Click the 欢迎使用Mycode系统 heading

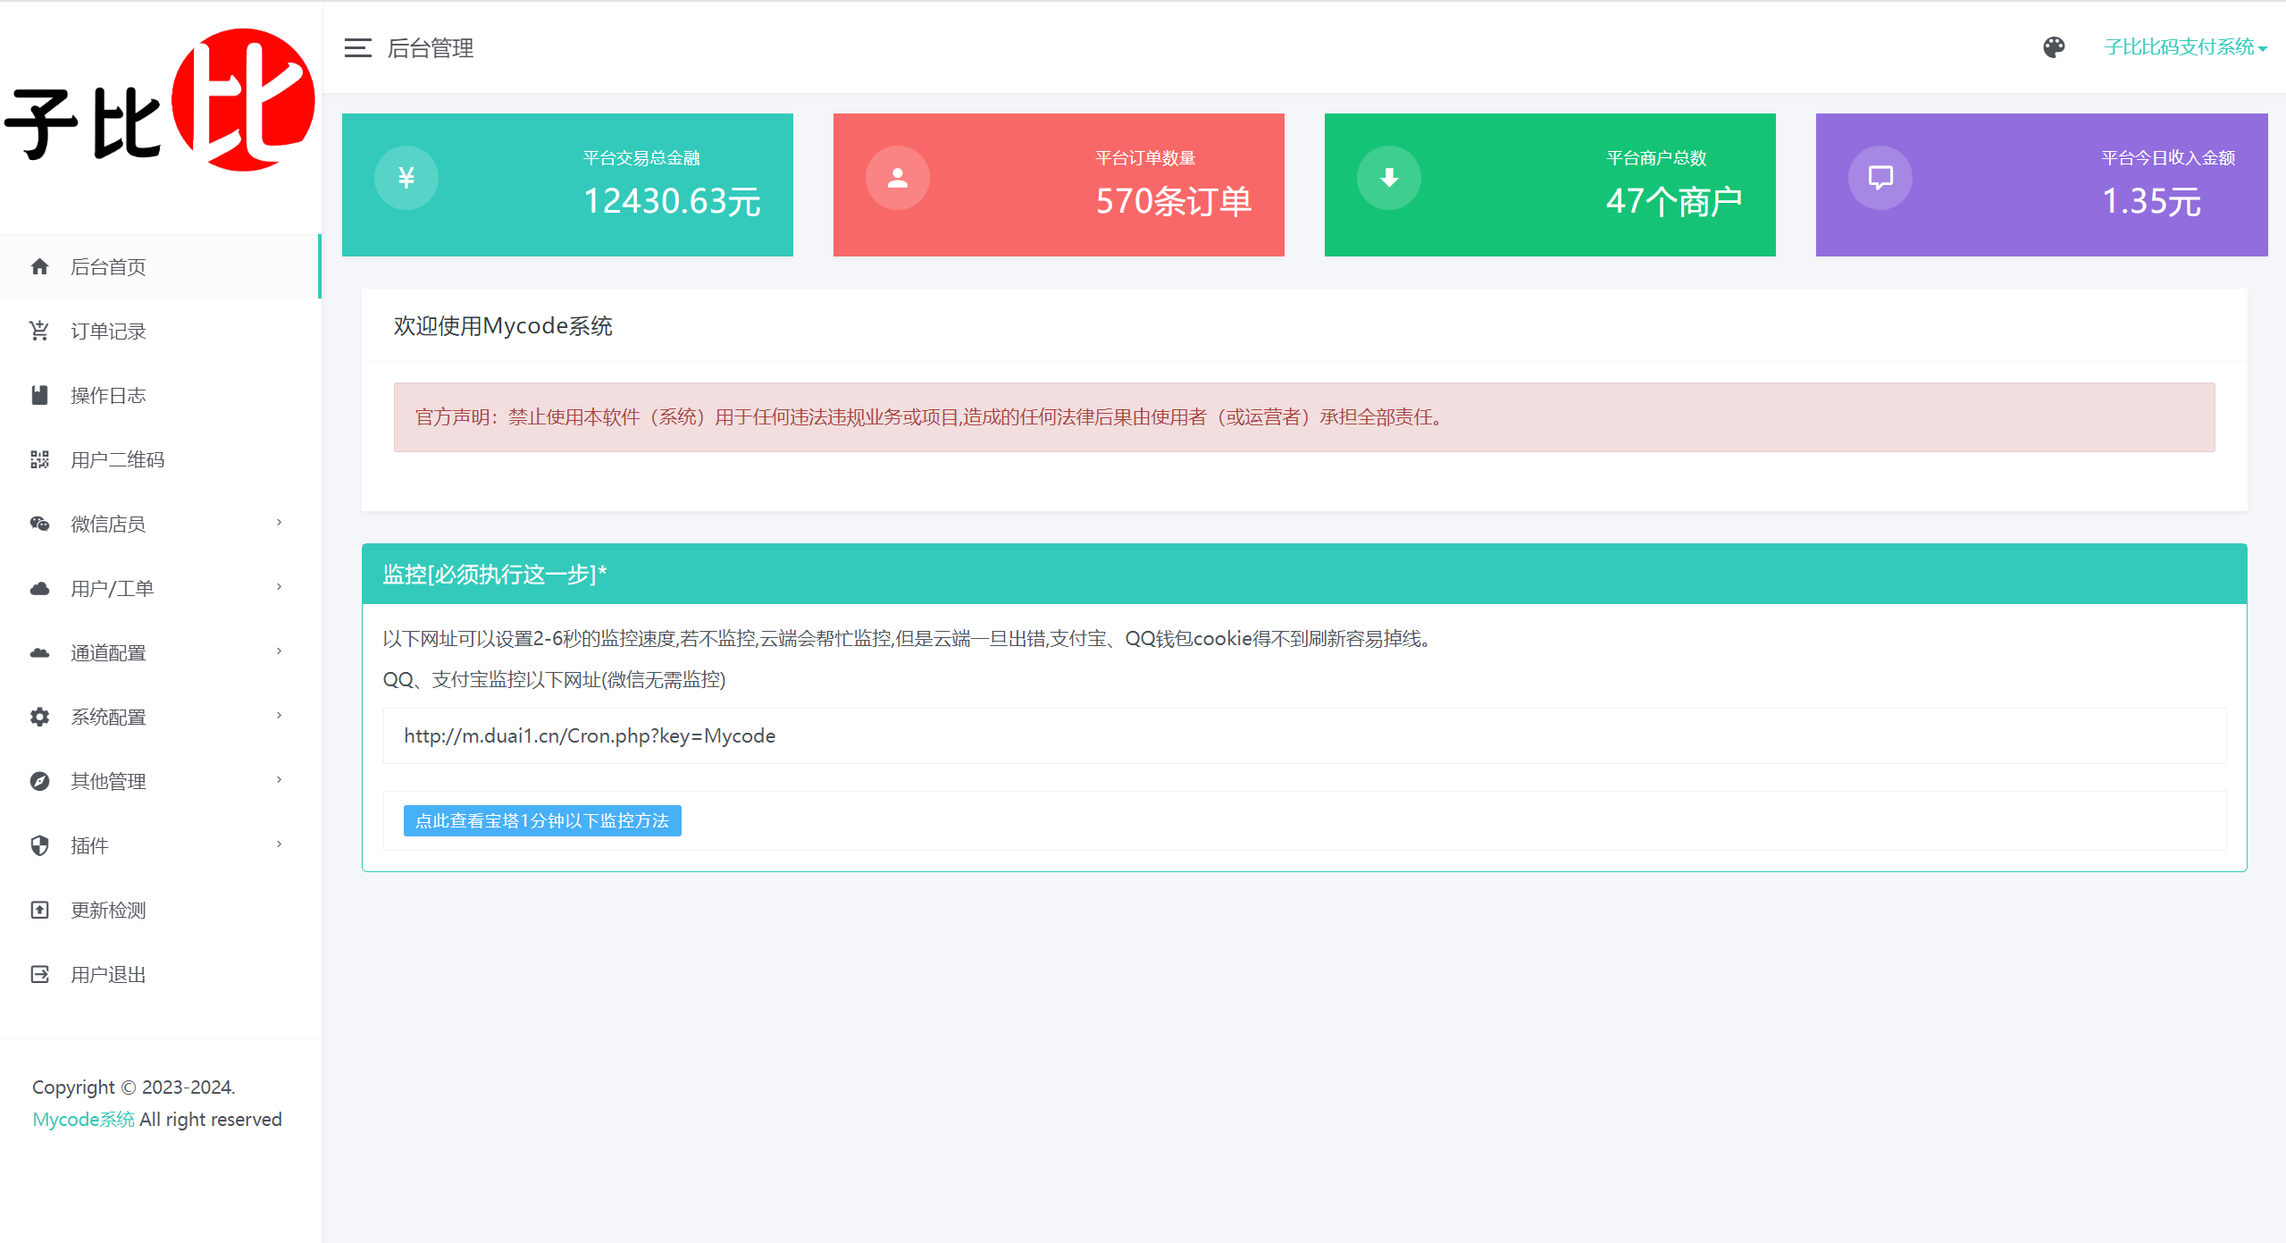click(x=503, y=326)
